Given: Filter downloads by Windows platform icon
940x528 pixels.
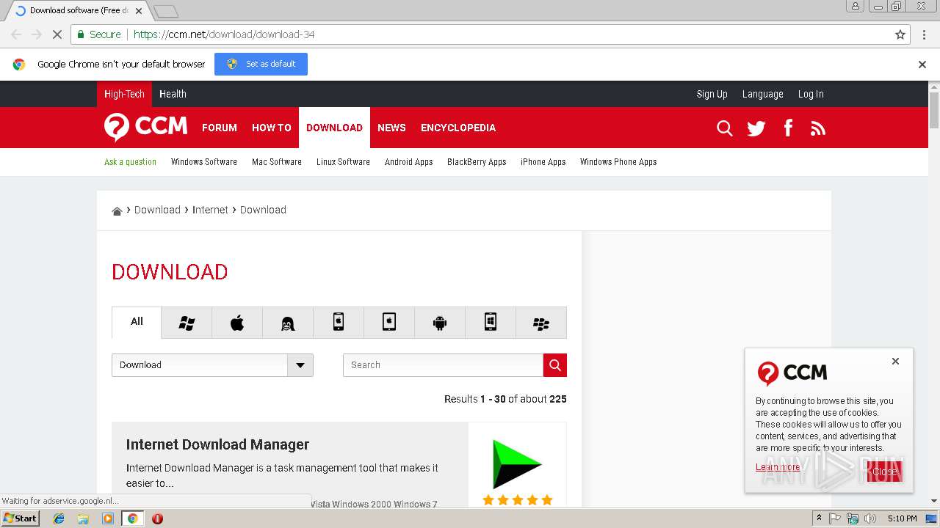Looking at the screenshot, I should [187, 323].
